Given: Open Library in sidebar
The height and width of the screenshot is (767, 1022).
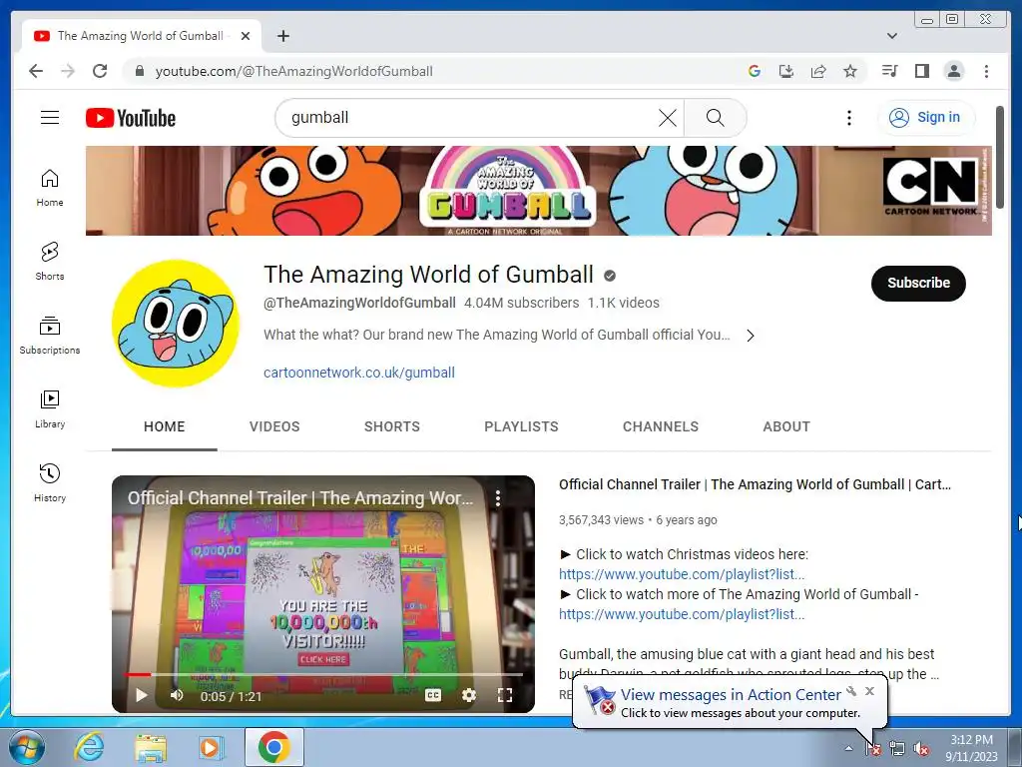Looking at the screenshot, I should (x=50, y=408).
